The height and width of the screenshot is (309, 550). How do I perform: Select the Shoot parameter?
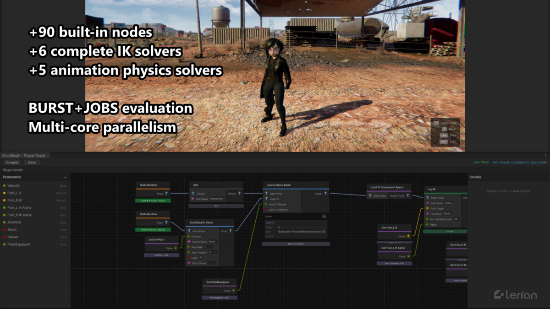[35, 229]
